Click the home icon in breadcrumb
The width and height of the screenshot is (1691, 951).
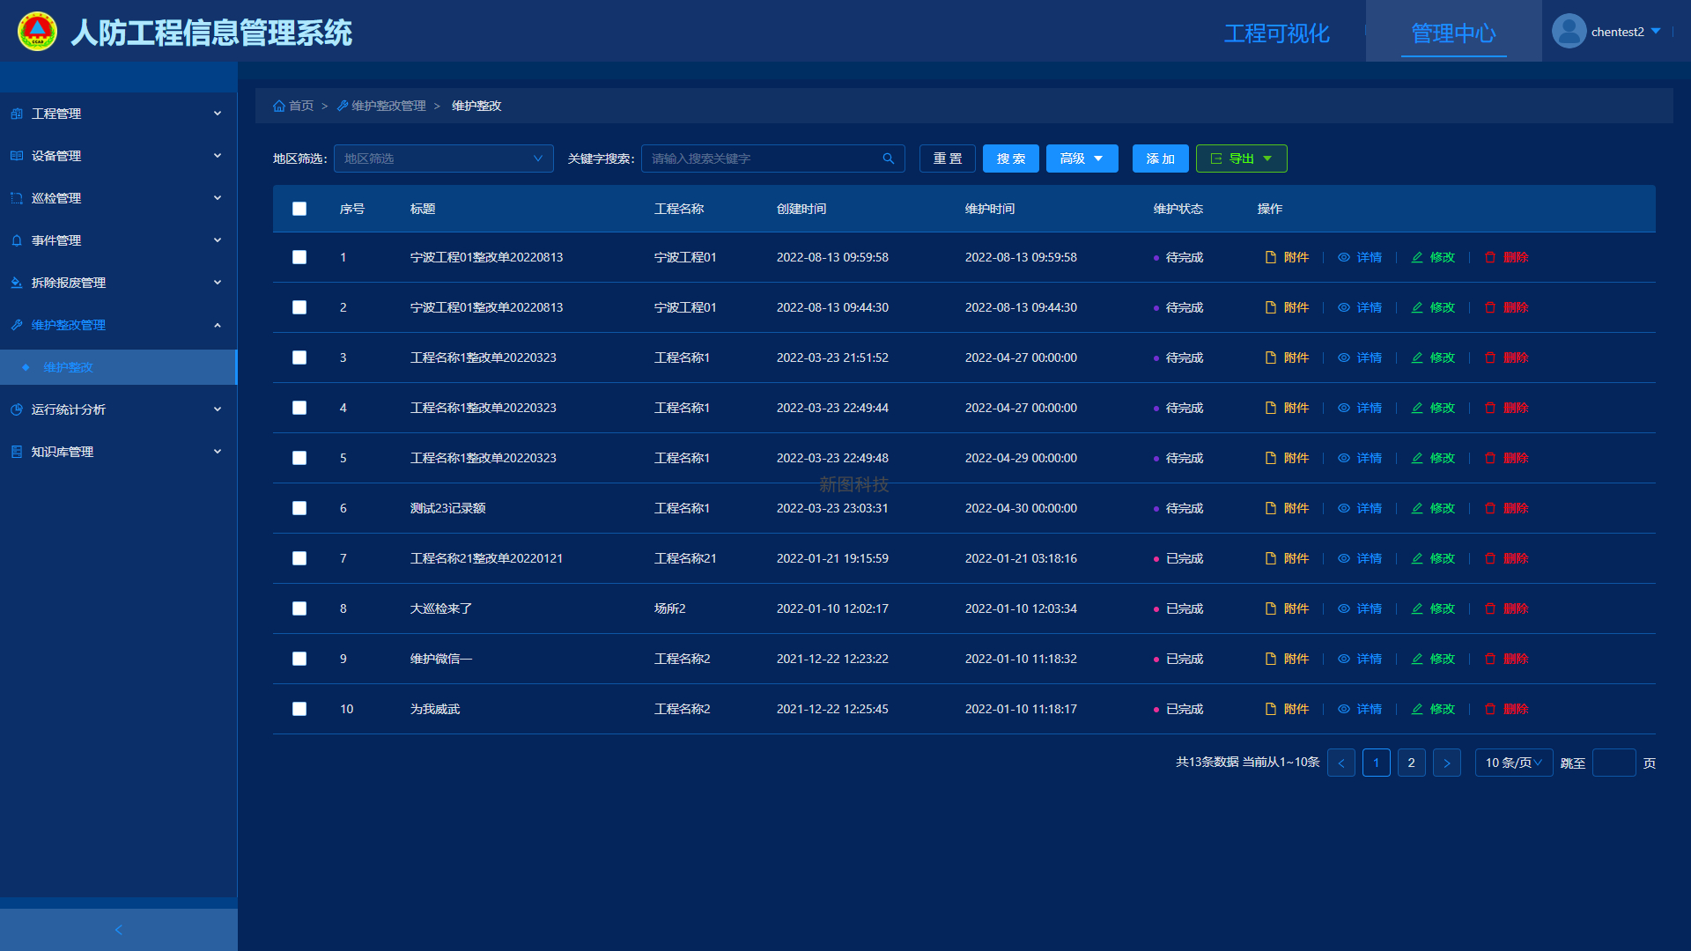[279, 106]
